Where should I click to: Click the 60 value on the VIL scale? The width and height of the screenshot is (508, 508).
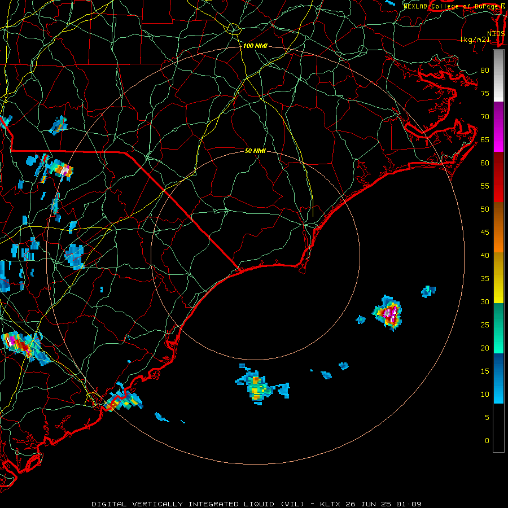tap(485, 163)
